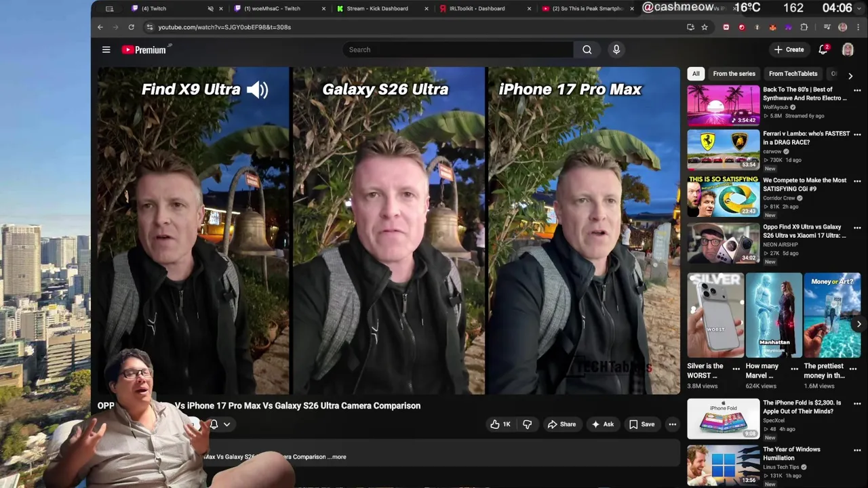
Task: Open Most Satisfying CGI #9 thumbnail
Action: click(724, 197)
